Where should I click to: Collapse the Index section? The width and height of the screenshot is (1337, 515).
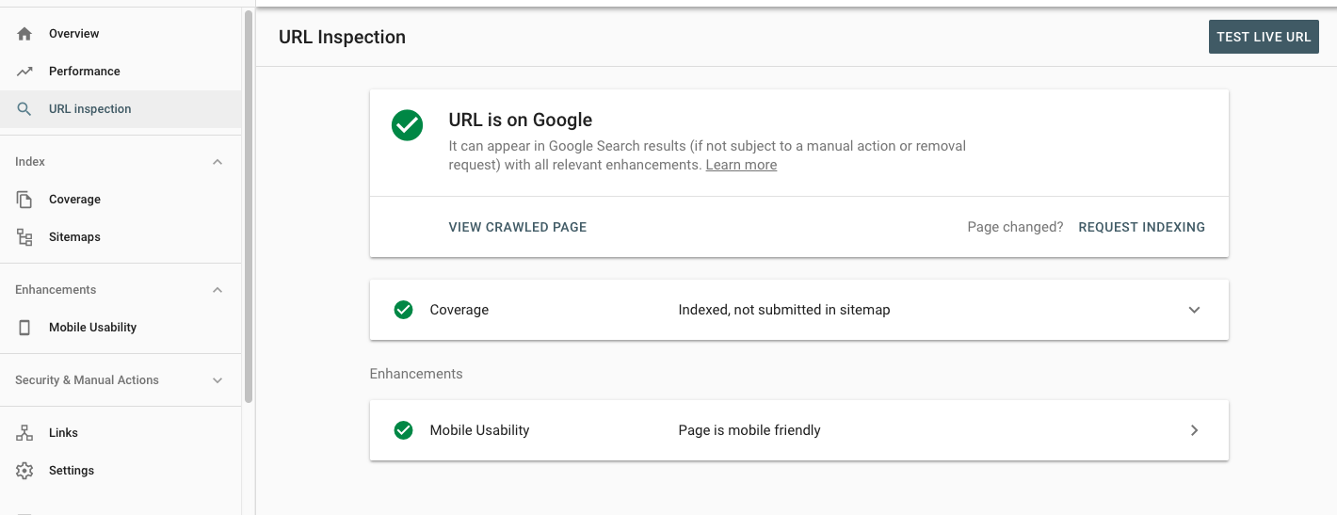[x=217, y=162]
